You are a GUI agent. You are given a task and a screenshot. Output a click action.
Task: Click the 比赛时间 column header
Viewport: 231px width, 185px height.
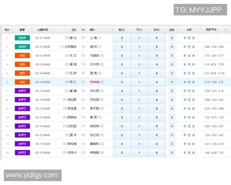pos(42,30)
